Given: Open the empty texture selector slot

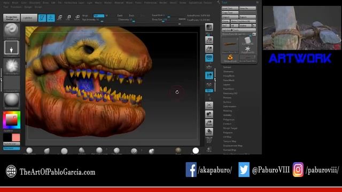Looking at the screenshot, I should coord(12,83).
